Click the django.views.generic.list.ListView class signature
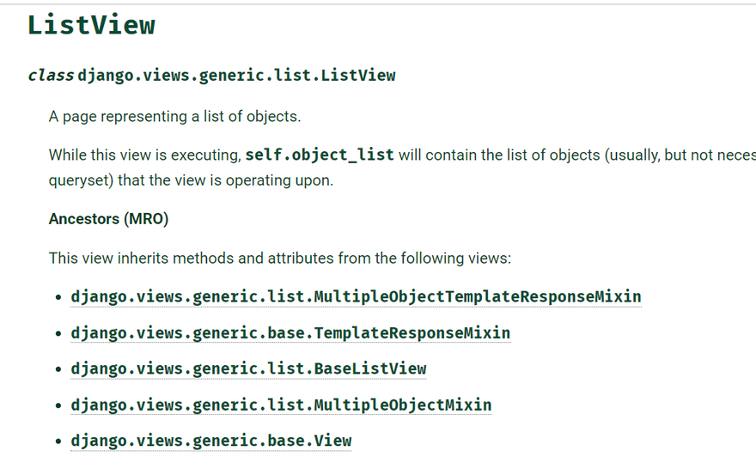 click(x=236, y=76)
